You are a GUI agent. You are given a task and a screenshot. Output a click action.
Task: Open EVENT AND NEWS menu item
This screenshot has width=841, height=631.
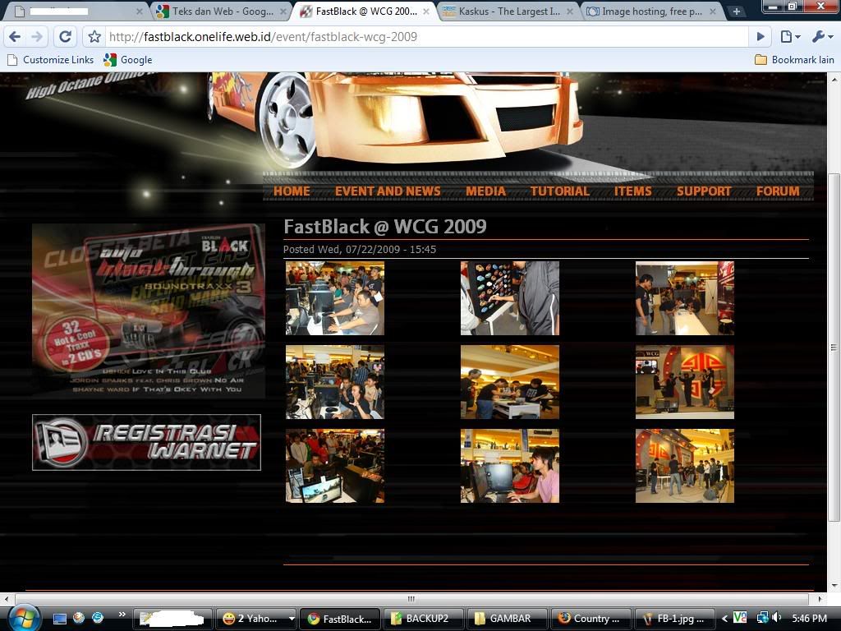tap(388, 191)
